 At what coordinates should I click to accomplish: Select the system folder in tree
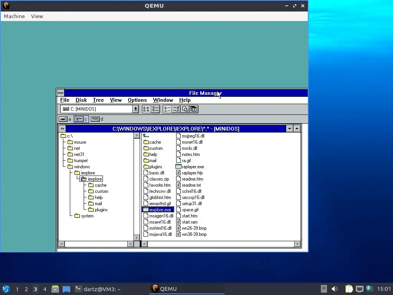tap(84, 216)
